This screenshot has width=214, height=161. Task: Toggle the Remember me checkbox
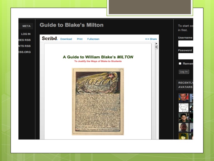[x=180, y=64]
